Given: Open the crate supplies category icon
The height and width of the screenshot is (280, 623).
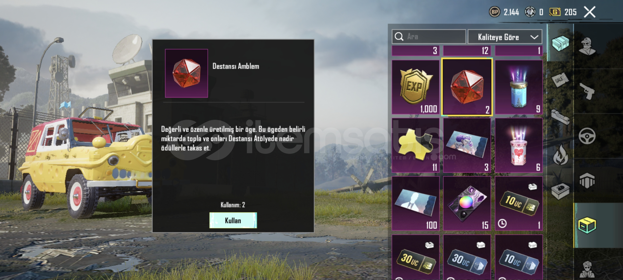Looking at the screenshot, I should point(560,43).
